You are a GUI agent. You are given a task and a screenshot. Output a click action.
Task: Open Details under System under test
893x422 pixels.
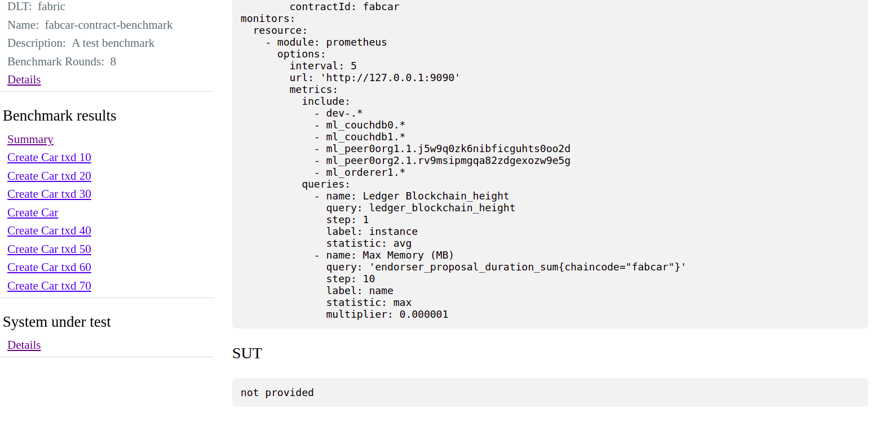point(24,345)
